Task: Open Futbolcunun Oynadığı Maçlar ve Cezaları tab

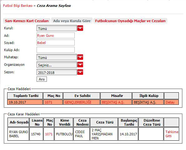Action: point(130,21)
